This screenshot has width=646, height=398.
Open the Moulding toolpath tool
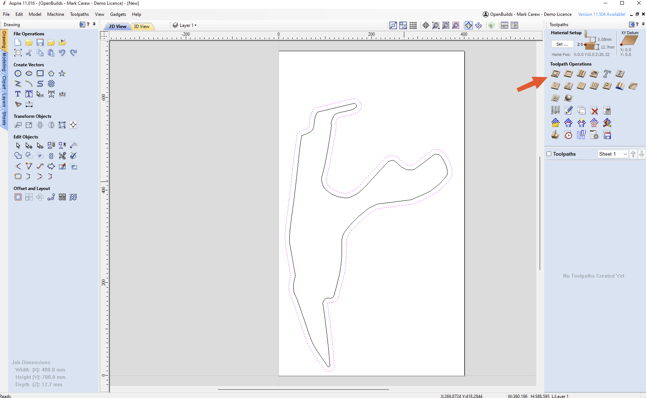(620, 86)
